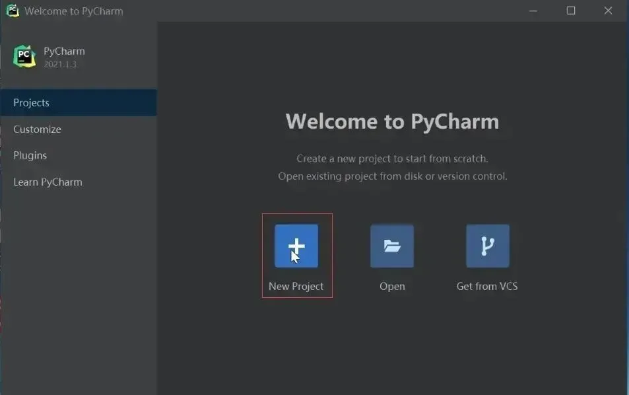Maximize the Welcome to PyCharm window

coord(571,11)
